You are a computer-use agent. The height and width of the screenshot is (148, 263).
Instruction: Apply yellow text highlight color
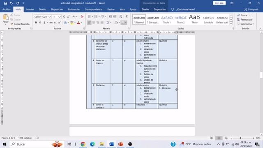pyautogui.click(x=72, y=23)
